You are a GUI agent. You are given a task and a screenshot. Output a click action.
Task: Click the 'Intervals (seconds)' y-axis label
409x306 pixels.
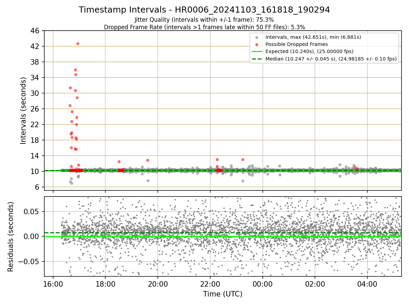click(23, 111)
